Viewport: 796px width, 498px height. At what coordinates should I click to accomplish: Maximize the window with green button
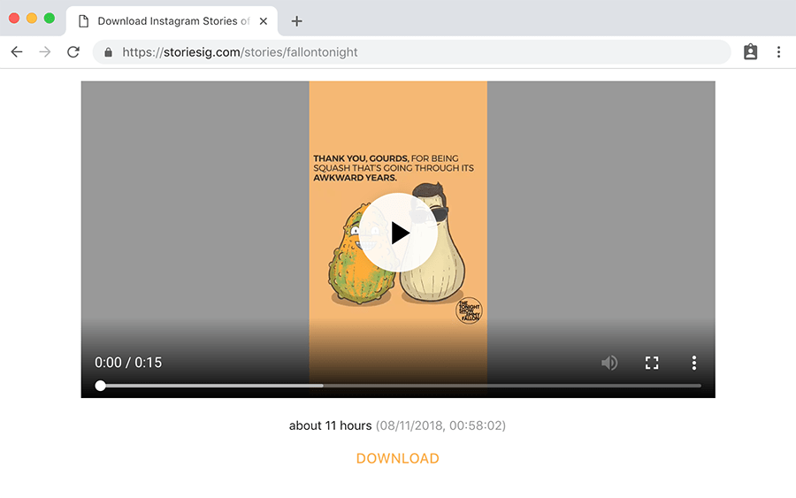[50, 19]
